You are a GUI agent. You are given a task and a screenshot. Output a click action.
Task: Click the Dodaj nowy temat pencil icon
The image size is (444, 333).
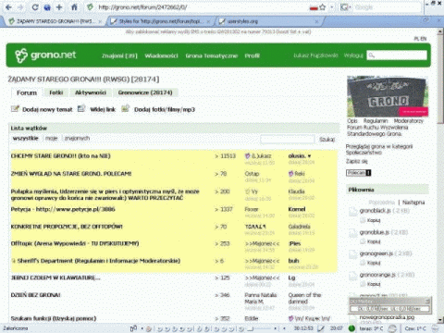(15, 109)
